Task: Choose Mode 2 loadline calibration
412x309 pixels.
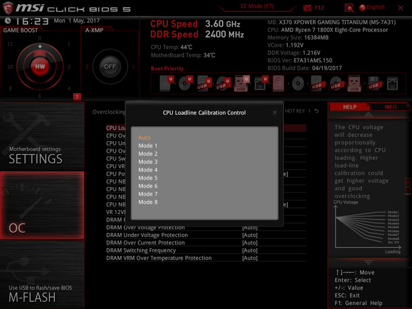Action: 148,154
